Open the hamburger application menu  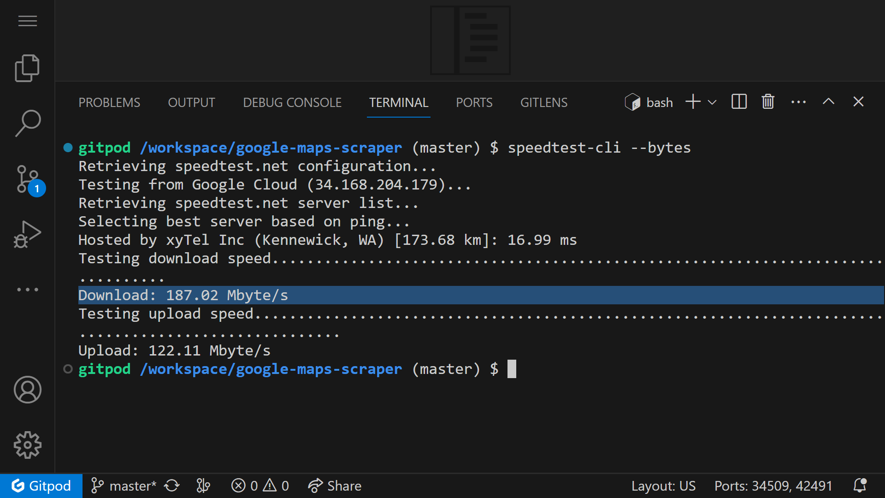pyautogui.click(x=27, y=21)
